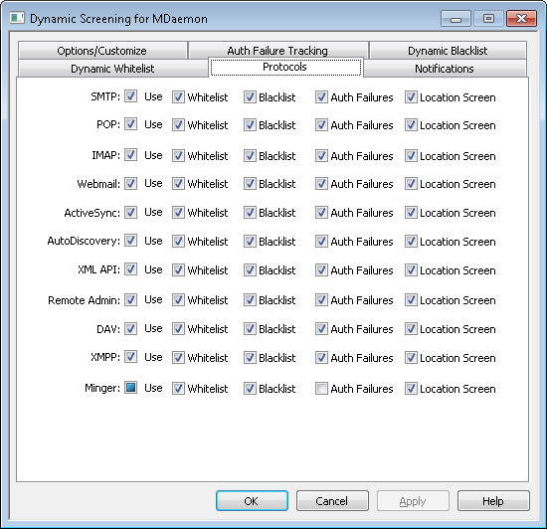
Task: Toggle DAV Auth Failures checkbox
Action: pyautogui.click(x=321, y=329)
